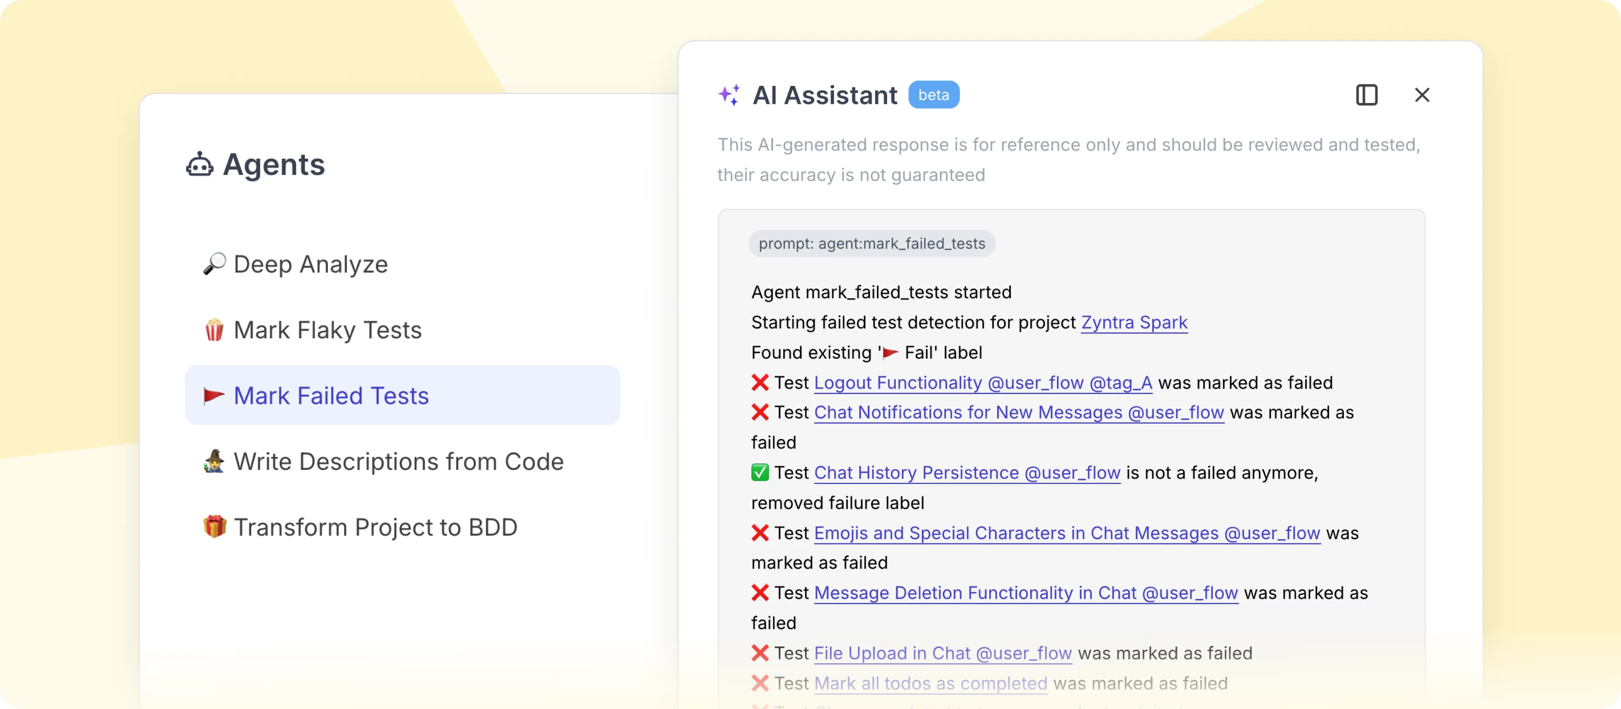Image resolution: width=1621 pixels, height=709 pixels.
Task: Select the Deep Analyze agent
Action: (x=310, y=264)
